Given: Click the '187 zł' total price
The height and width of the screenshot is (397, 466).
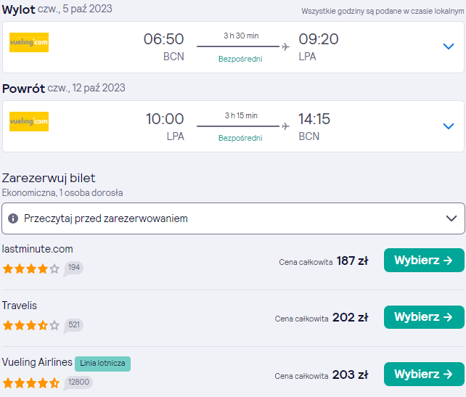Looking at the screenshot, I should coord(353,261).
